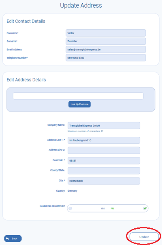This screenshot has height=245, width=162.
Task: Edit the Surname field containing Zusteller
Action: click(106, 41)
